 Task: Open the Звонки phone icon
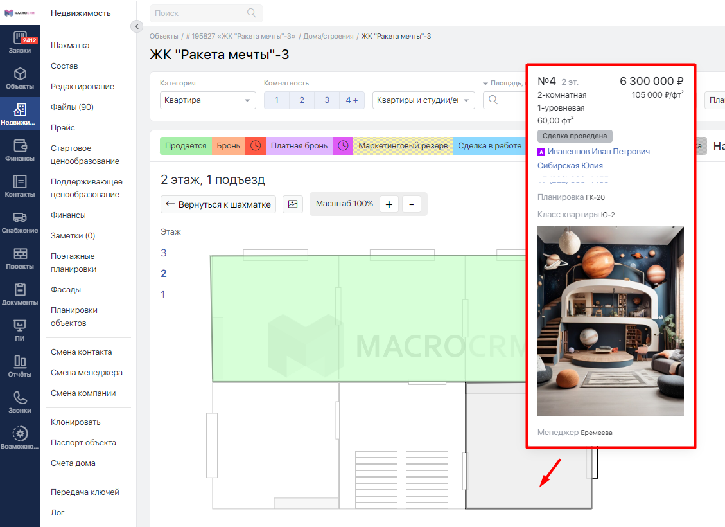20,402
